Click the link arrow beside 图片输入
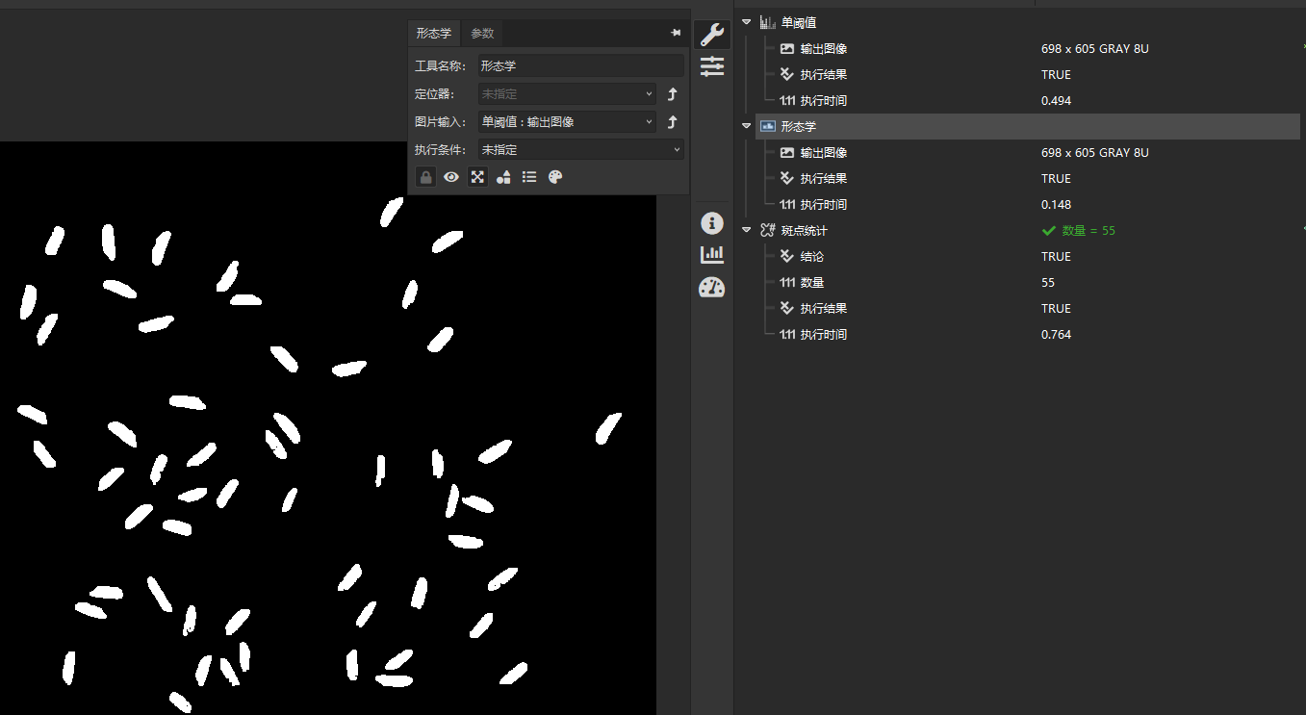 673,122
